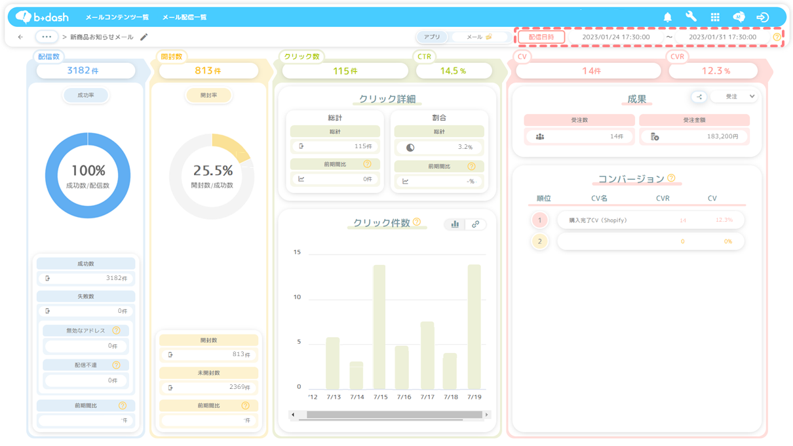The width and height of the screenshot is (793, 446).
Task: Click the 成功率 pill
Action: tap(86, 96)
